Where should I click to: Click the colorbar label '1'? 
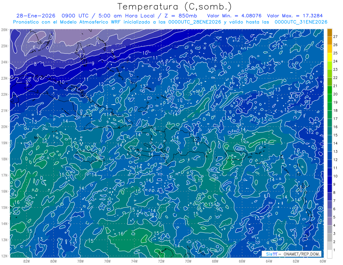tap(334, 250)
